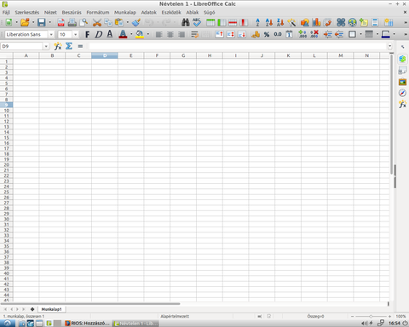
Task: Open the Formátum menu
Action: (98, 12)
